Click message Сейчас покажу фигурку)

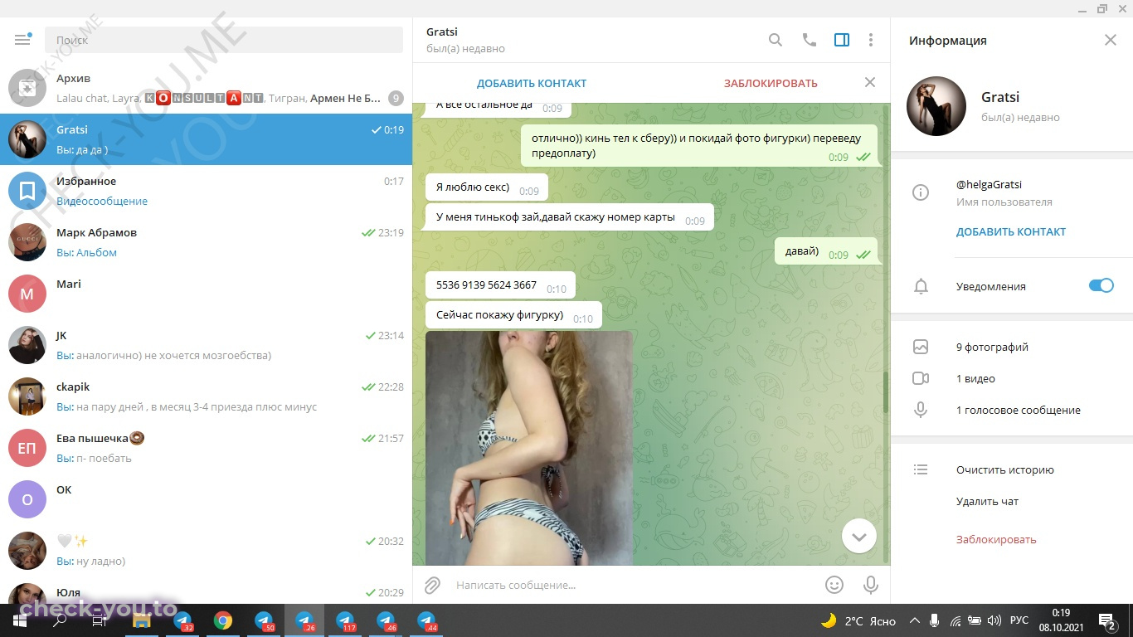(513, 315)
